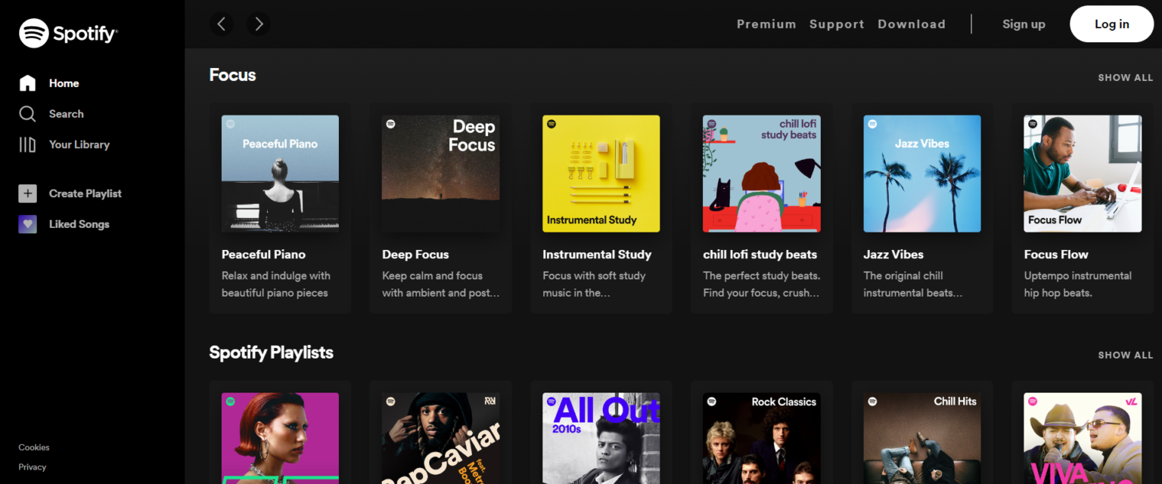1162x484 pixels.
Task: Open Search using the magnifier icon
Action: pos(28,113)
